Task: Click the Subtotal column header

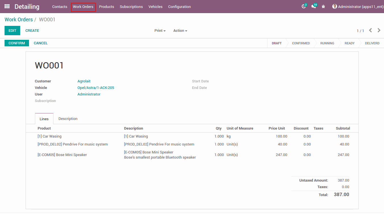Action: point(343,128)
